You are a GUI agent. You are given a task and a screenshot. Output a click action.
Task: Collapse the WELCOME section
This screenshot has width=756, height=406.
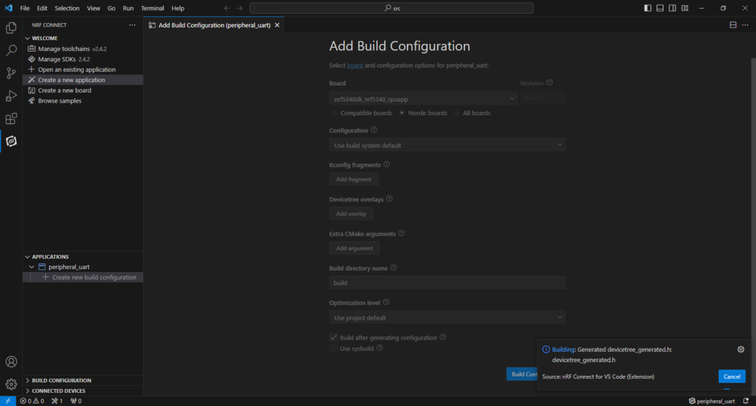click(x=28, y=38)
